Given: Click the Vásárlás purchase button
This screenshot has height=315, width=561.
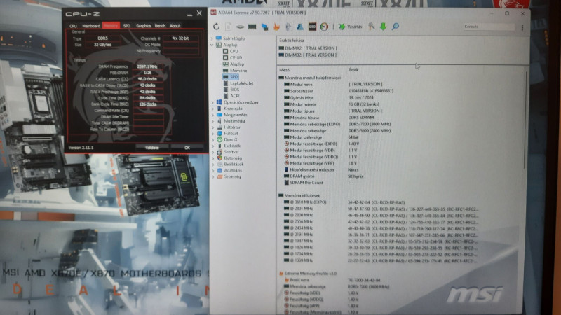Looking at the screenshot, I should point(351,27).
